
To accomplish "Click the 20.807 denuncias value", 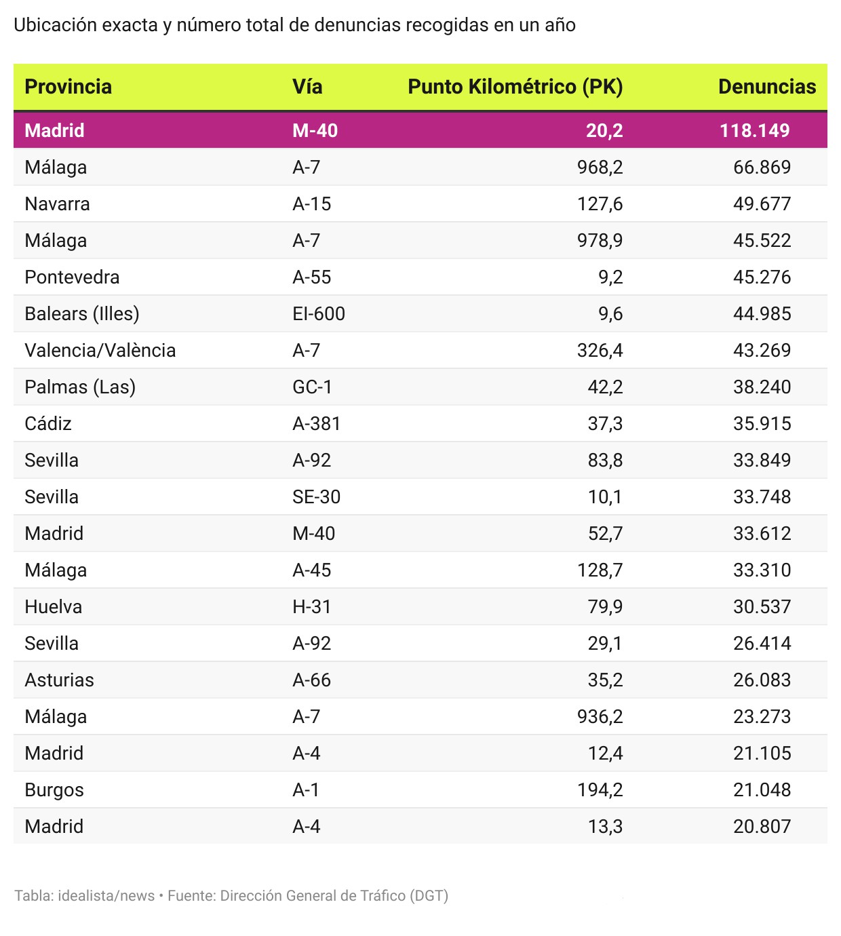I will pyautogui.click(x=762, y=826).
